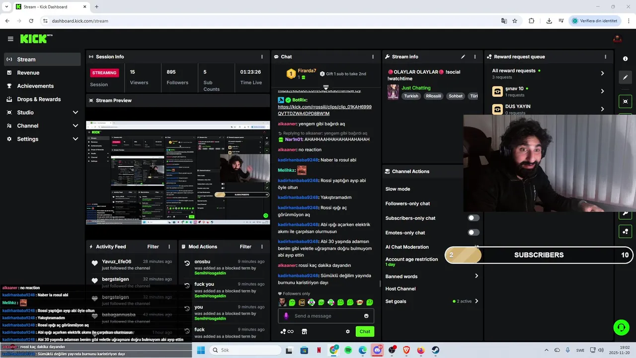Click the Turkish stream tag

[x=411, y=96]
